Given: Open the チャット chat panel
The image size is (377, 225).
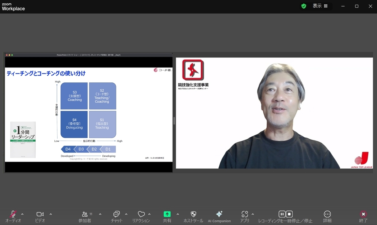Looking at the screenshot, I should coord(116,214).
